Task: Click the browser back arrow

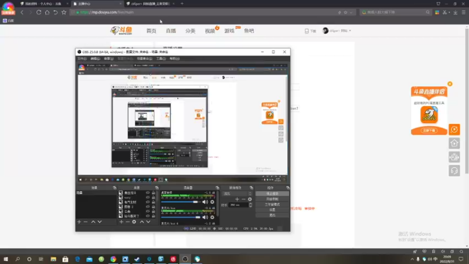Action: pyautogui.click(x=22, y=12)
